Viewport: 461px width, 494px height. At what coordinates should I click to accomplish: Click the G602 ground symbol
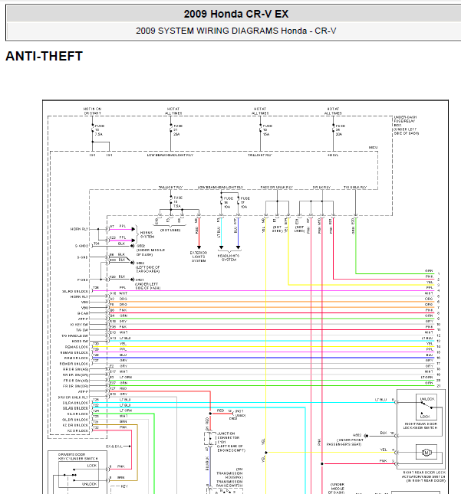[x=133, y=263]
